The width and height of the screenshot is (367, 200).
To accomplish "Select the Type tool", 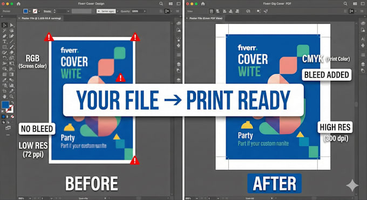I will pyautogui.click(x=4, y=42).
